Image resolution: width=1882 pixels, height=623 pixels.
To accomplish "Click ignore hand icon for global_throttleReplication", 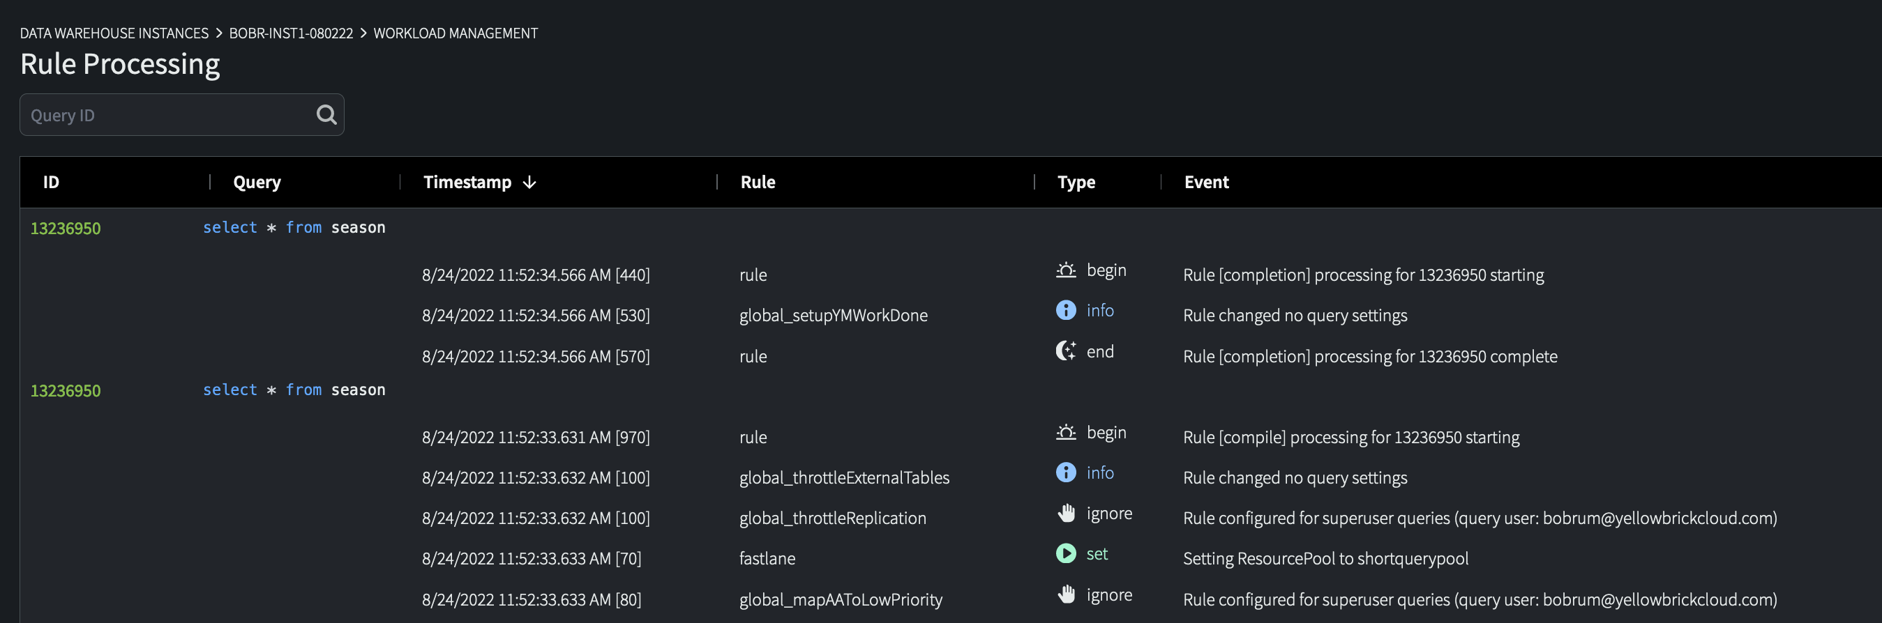I will coord(1066,514).
